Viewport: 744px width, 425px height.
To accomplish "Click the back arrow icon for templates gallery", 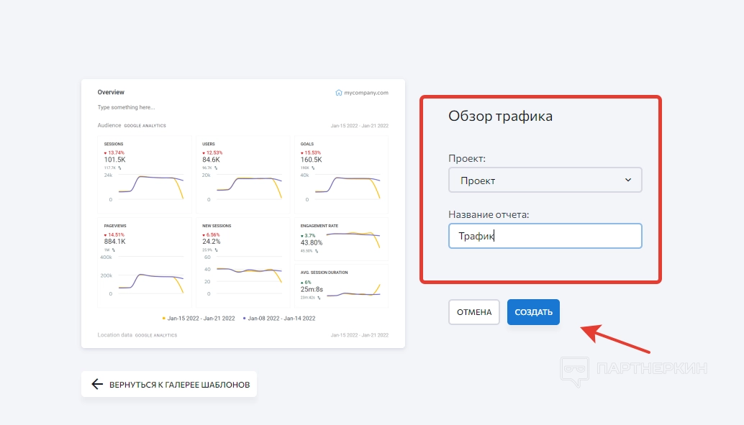I will coord(98,384).
